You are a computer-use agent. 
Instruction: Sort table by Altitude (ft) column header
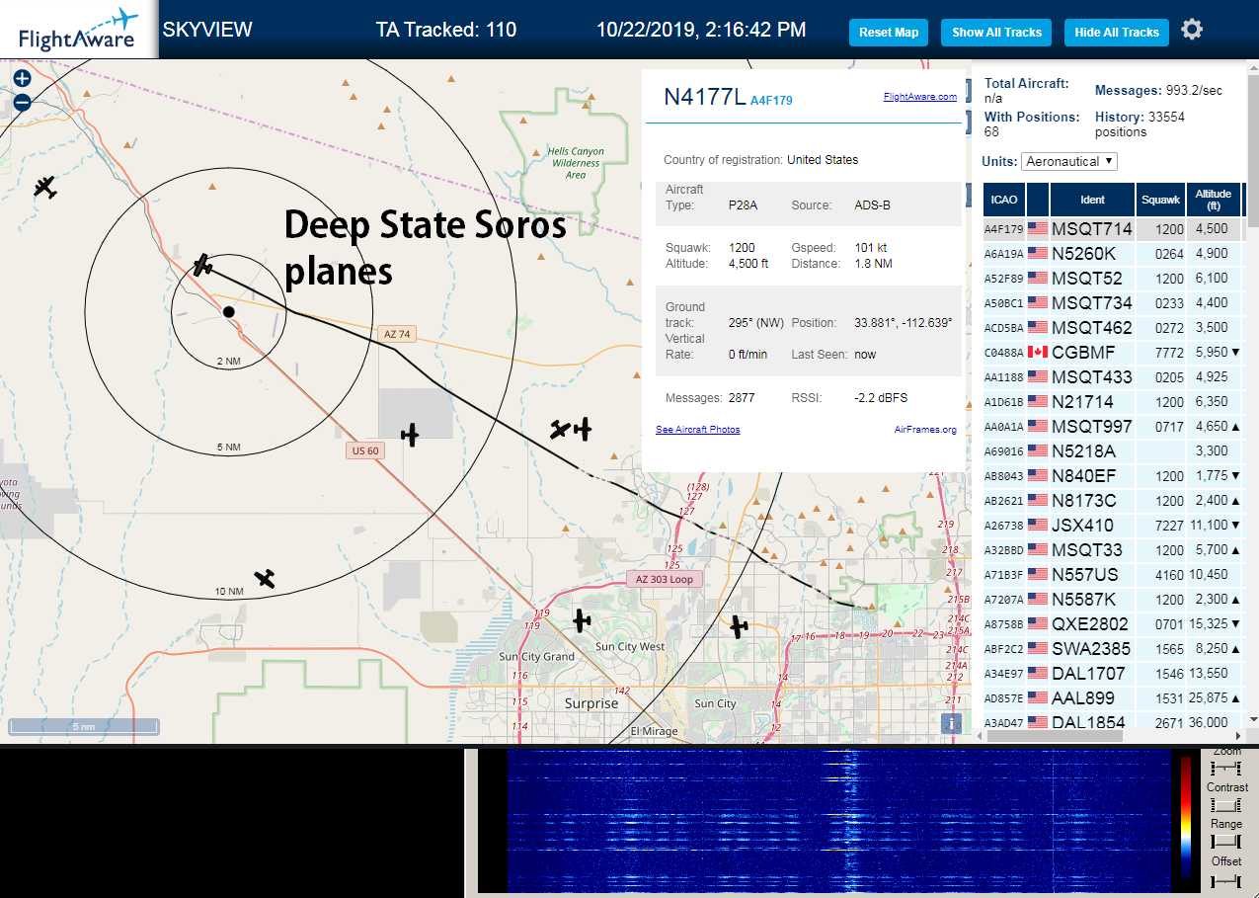(x=1214, y=200)
